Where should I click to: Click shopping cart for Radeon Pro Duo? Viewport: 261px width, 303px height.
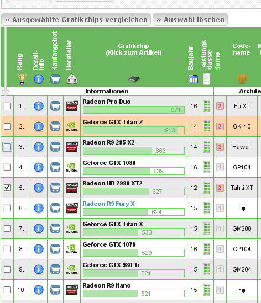pyautogui.click(x=55, y=106)
